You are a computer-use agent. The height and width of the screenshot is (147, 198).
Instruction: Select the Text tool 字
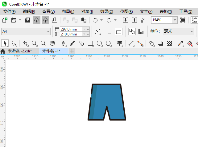coord(120,43)
